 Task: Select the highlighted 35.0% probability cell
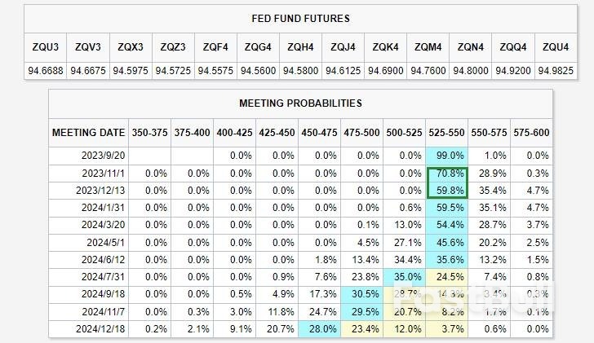click(x=404, y=276)
